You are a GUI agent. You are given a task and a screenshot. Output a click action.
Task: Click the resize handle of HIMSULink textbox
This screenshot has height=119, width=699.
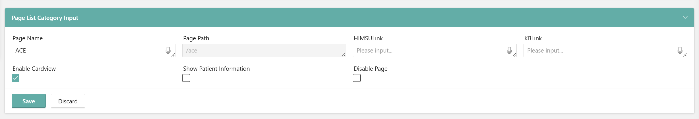coord(514,55)
